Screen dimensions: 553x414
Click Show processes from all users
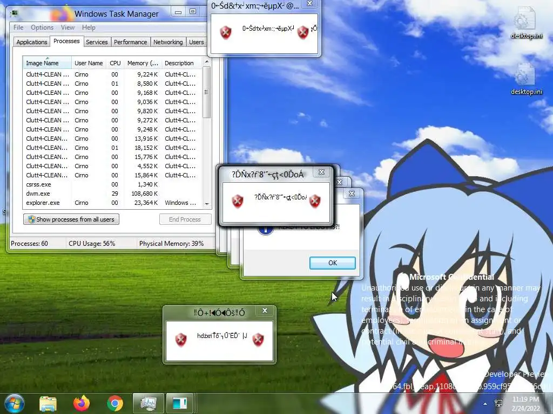[71, 219]
